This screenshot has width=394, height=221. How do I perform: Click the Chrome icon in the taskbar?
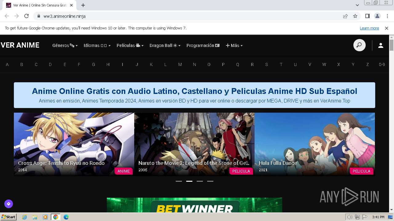tap(56, 217)
